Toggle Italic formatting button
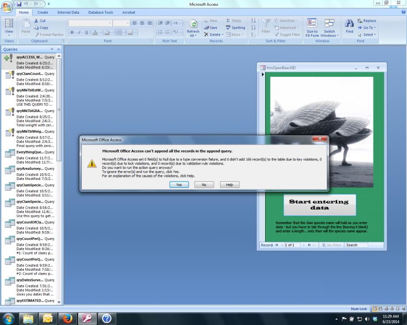This screenshot has width=407, height=325. [x=79, y=32]
